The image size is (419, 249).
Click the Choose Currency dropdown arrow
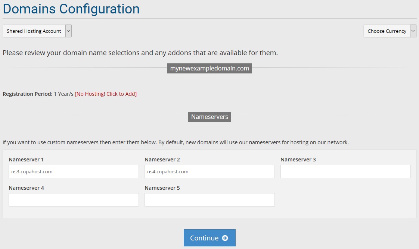[413, 31]
